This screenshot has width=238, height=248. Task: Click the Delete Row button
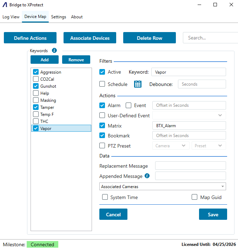coord(150,38)
